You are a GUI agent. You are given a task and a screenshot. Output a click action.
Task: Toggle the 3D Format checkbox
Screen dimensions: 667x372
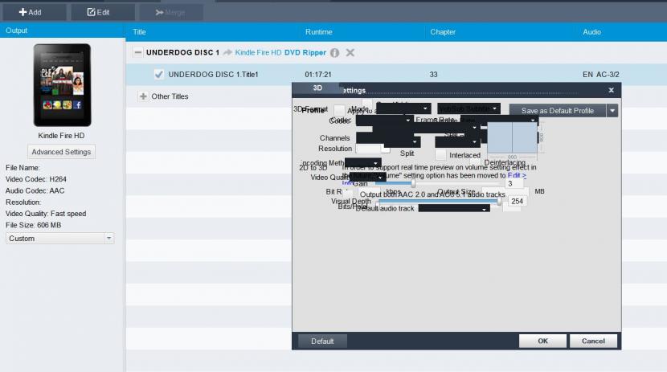(339, 110)
